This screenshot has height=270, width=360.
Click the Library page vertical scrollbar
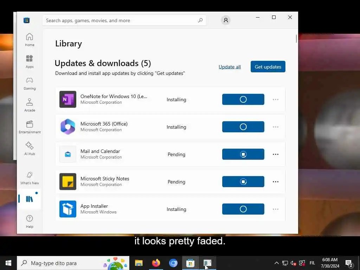296,39
